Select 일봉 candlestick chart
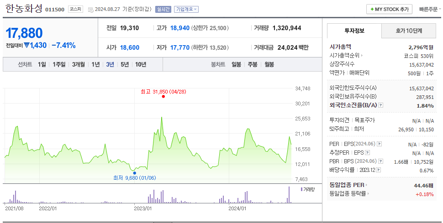The height and width of the screenshot is (223, 443). 237,65
